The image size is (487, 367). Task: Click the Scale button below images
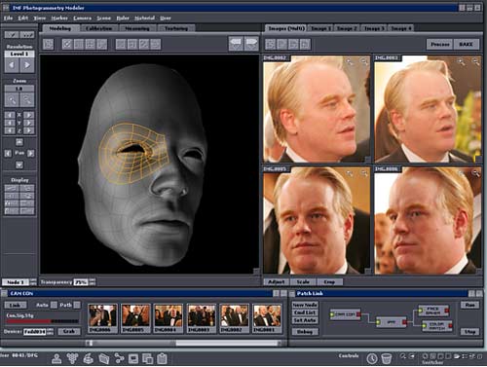tap(303, 282)
